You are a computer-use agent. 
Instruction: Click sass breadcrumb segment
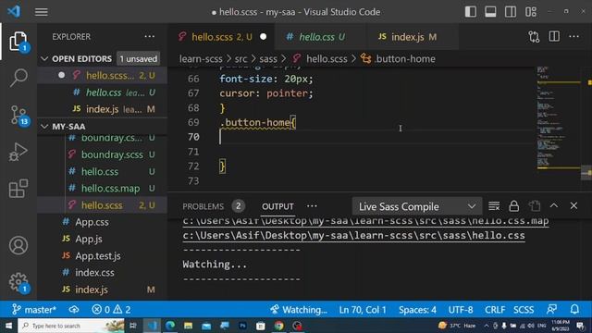pos(268,59)
